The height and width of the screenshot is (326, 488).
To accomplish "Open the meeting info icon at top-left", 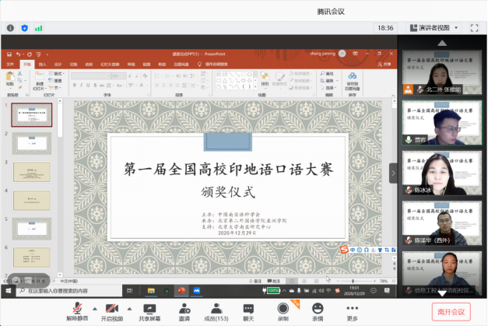I will click(x=9, y=28).
